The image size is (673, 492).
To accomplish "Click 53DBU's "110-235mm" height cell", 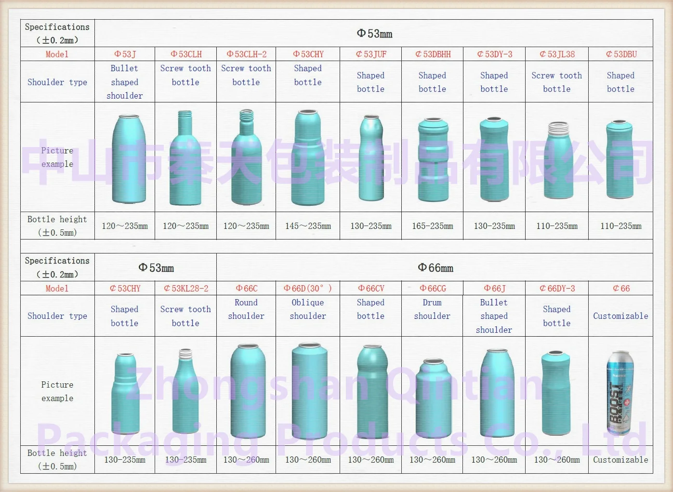I will pos(620,226).
